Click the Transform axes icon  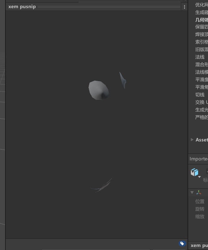click(199, 192)
